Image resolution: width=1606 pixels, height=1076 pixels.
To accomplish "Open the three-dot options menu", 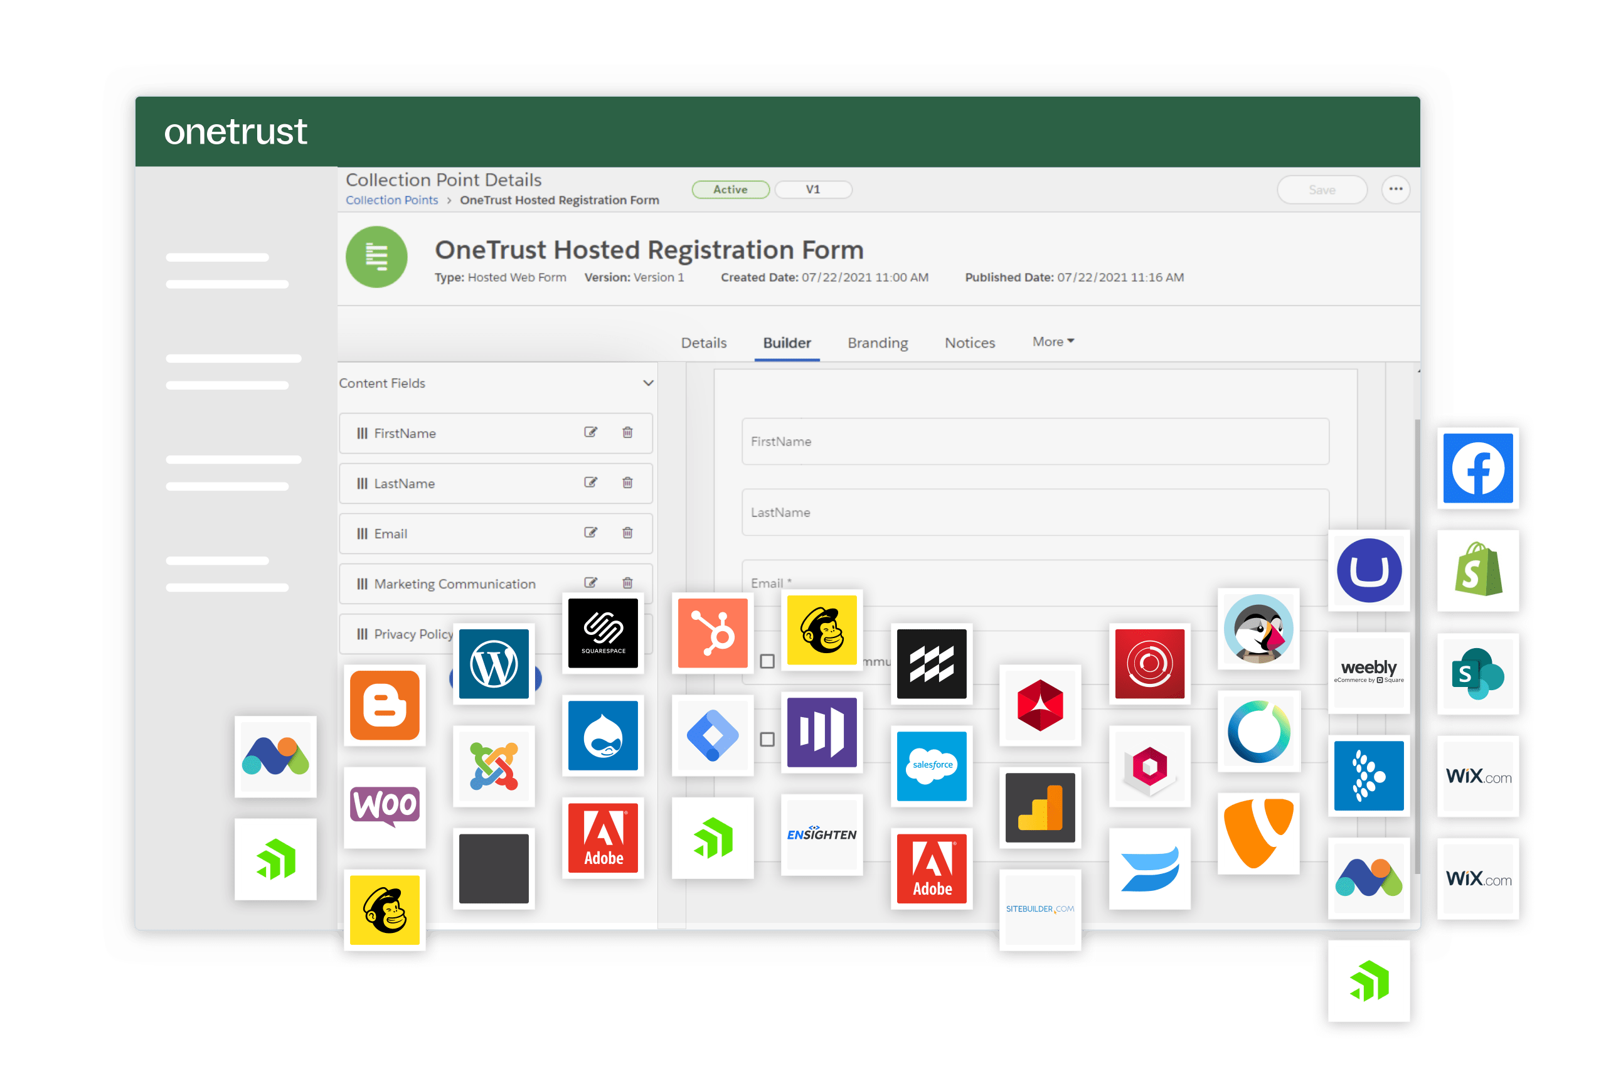I will tap(1395, 189).
